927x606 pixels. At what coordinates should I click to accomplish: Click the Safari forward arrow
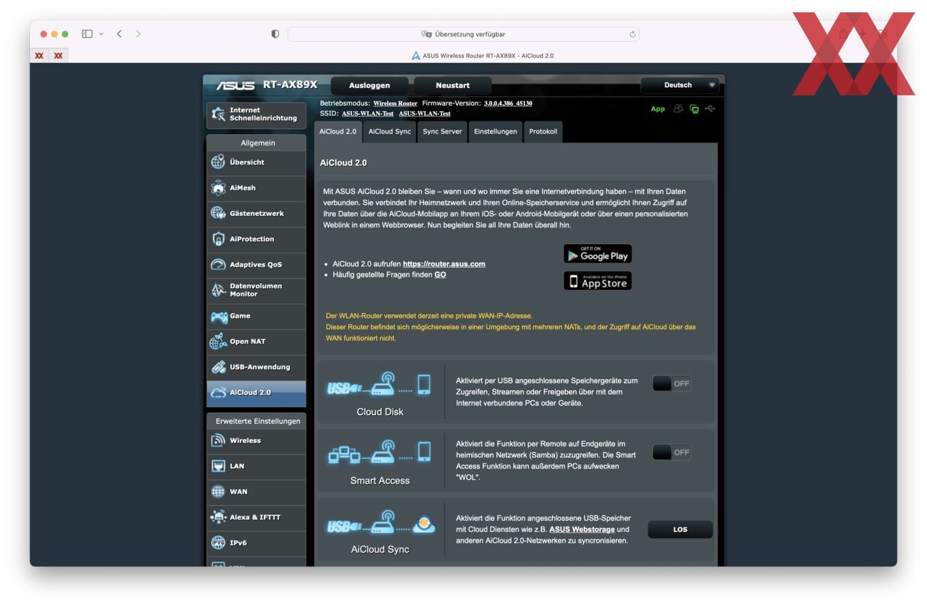(x=138, y=33)
